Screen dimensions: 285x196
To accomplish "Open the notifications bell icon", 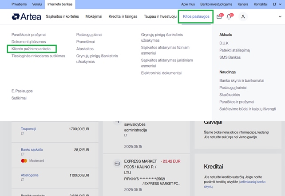I will [x=229, y=16].
